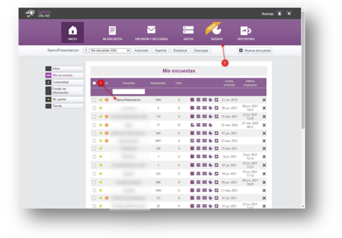Open the BancoPresentacion survey name link
Viewport: 342px width, 238px height.
pyautogui.click(x=129, y=100)
